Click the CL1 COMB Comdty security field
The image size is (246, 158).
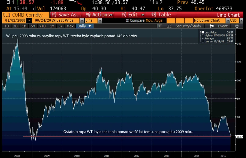[x=26, y=15]
